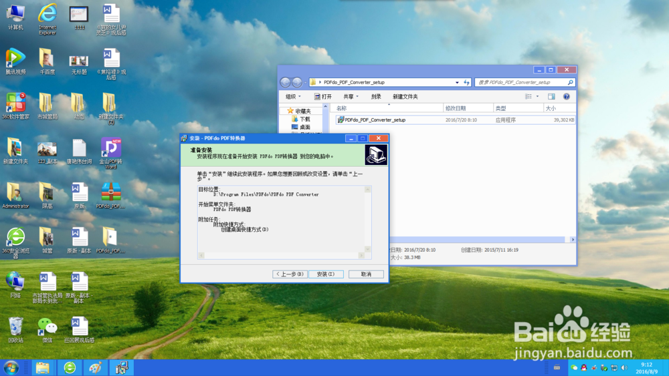Image resolution: width=669 pixels, height=376 pixels.
Task: Click the installer summary box scroll-up arrow
Action: pyautogui.click(x=367, y=190)
